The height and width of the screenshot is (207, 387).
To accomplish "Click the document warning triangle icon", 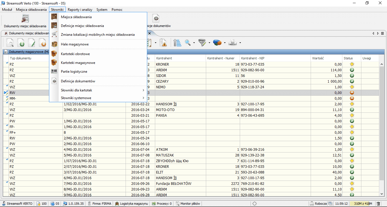I will coord(163,43).
